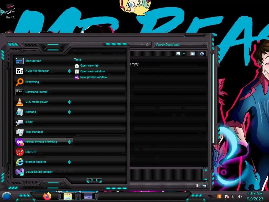This screenshot has width=269, height=202.
Task: Open the volume speaker tray icon
Action: coord(240,196)
